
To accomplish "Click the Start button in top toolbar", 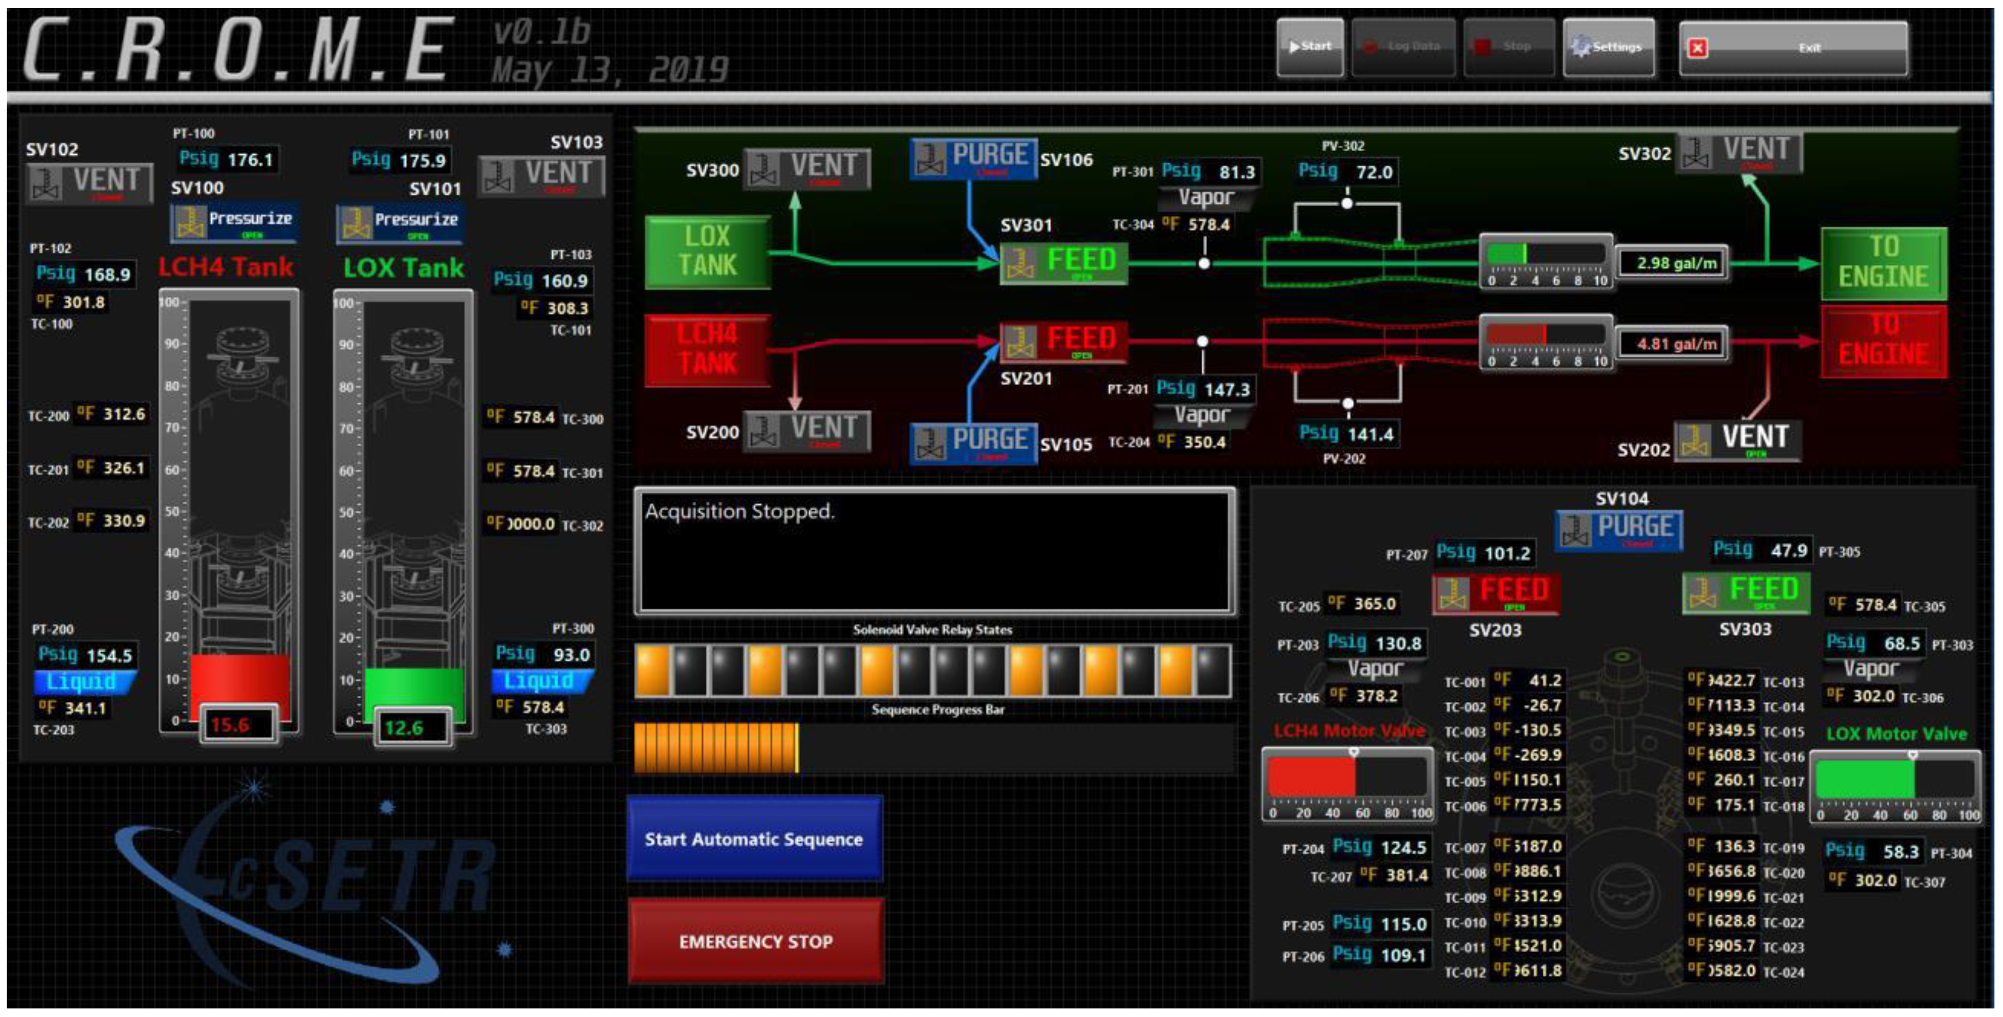I will (x=1309, y=47).
